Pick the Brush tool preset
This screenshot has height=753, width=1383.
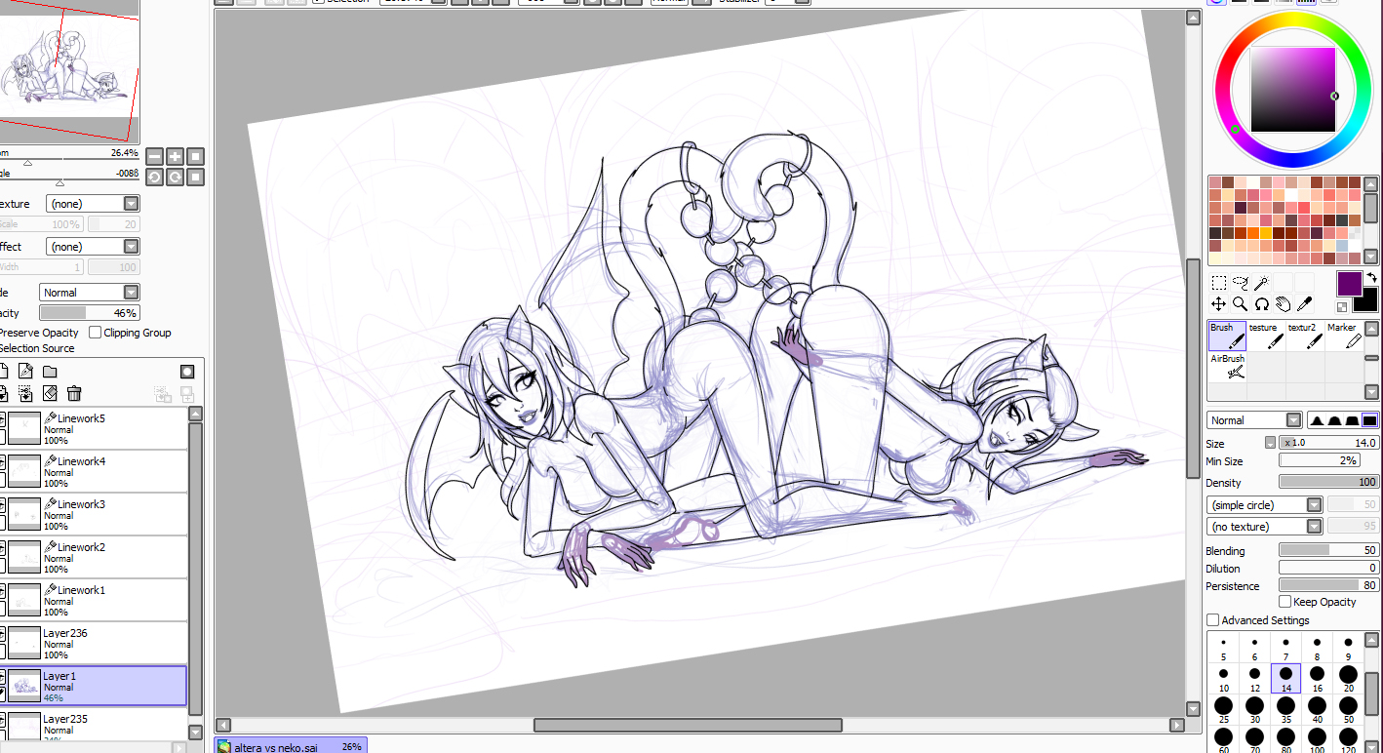(1227, 335)
